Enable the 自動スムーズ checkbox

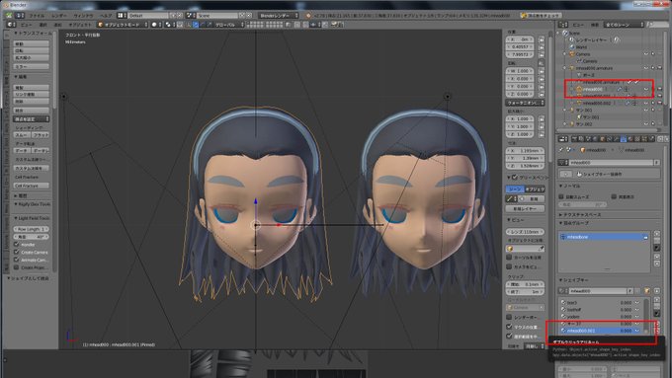coord(561,196)
